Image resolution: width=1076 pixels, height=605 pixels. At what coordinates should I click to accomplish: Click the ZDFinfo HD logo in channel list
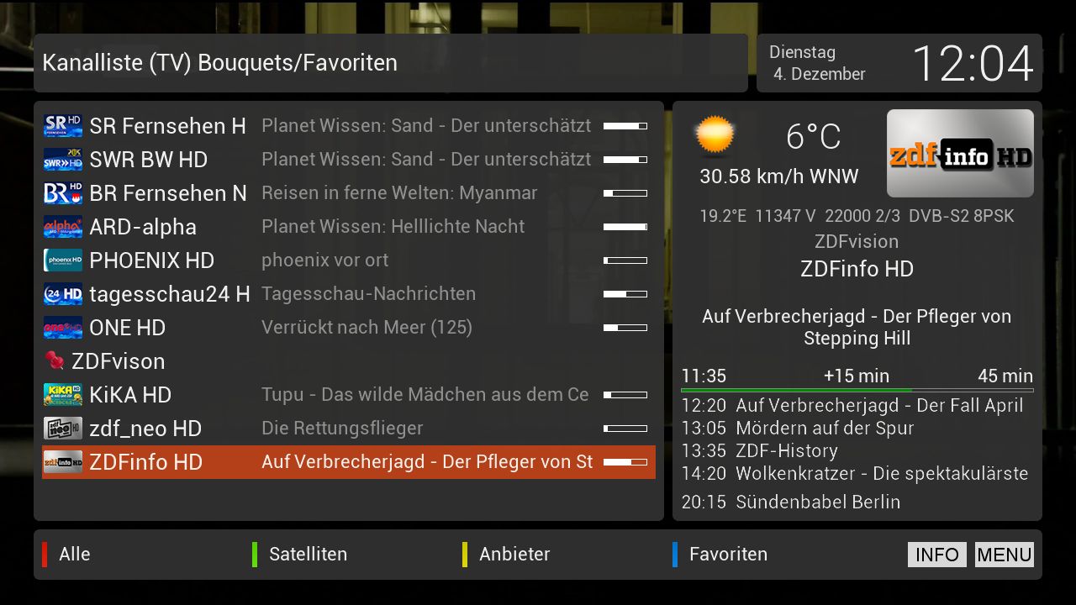point(63,462)
